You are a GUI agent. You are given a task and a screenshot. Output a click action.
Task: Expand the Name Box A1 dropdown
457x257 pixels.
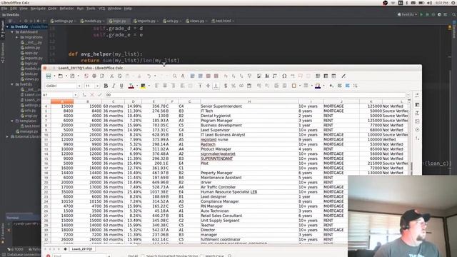pyautogui.click(x=76, y=95)
